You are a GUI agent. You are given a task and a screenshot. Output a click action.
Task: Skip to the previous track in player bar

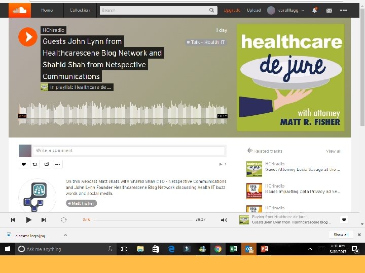[x=13, y=220]
